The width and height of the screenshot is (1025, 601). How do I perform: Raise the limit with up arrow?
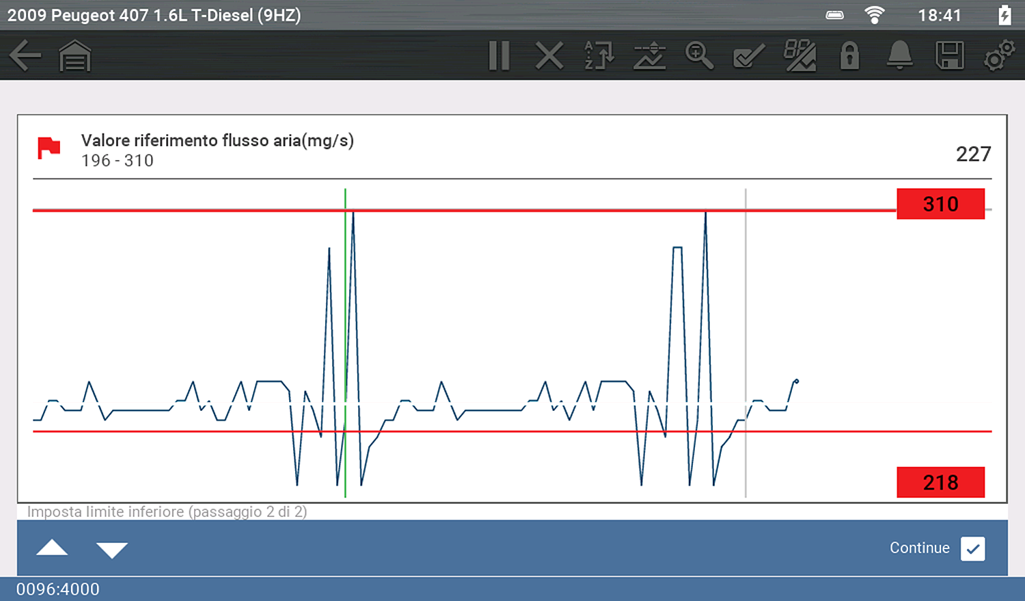52,548
